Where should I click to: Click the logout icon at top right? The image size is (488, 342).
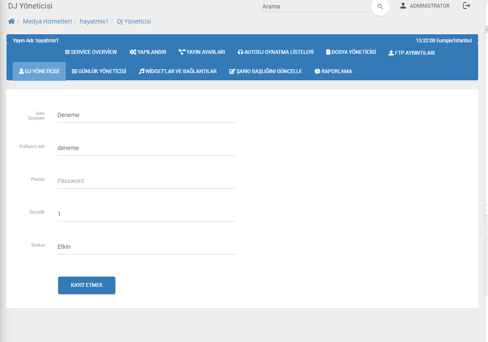tap(466, 6)
